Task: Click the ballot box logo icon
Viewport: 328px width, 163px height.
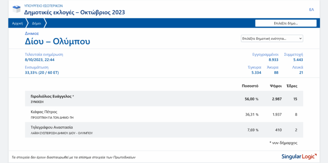Action: 16,9
